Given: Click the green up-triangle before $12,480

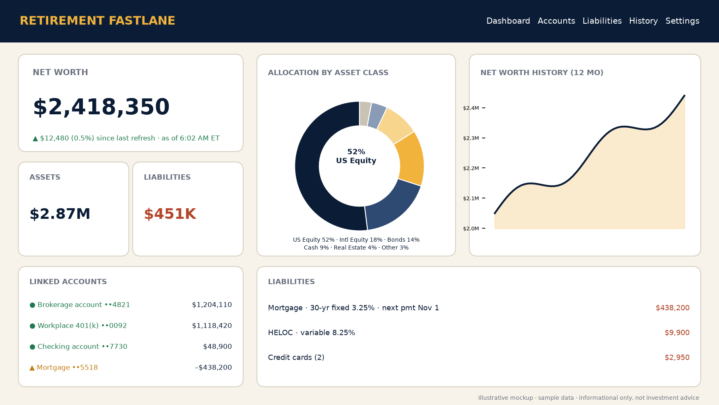Looking at the screenshot, I should click(35, 138).
